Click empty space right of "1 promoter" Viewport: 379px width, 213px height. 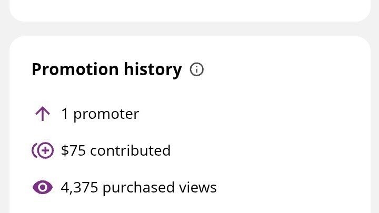pyautogui.click(x=253, y=114)
